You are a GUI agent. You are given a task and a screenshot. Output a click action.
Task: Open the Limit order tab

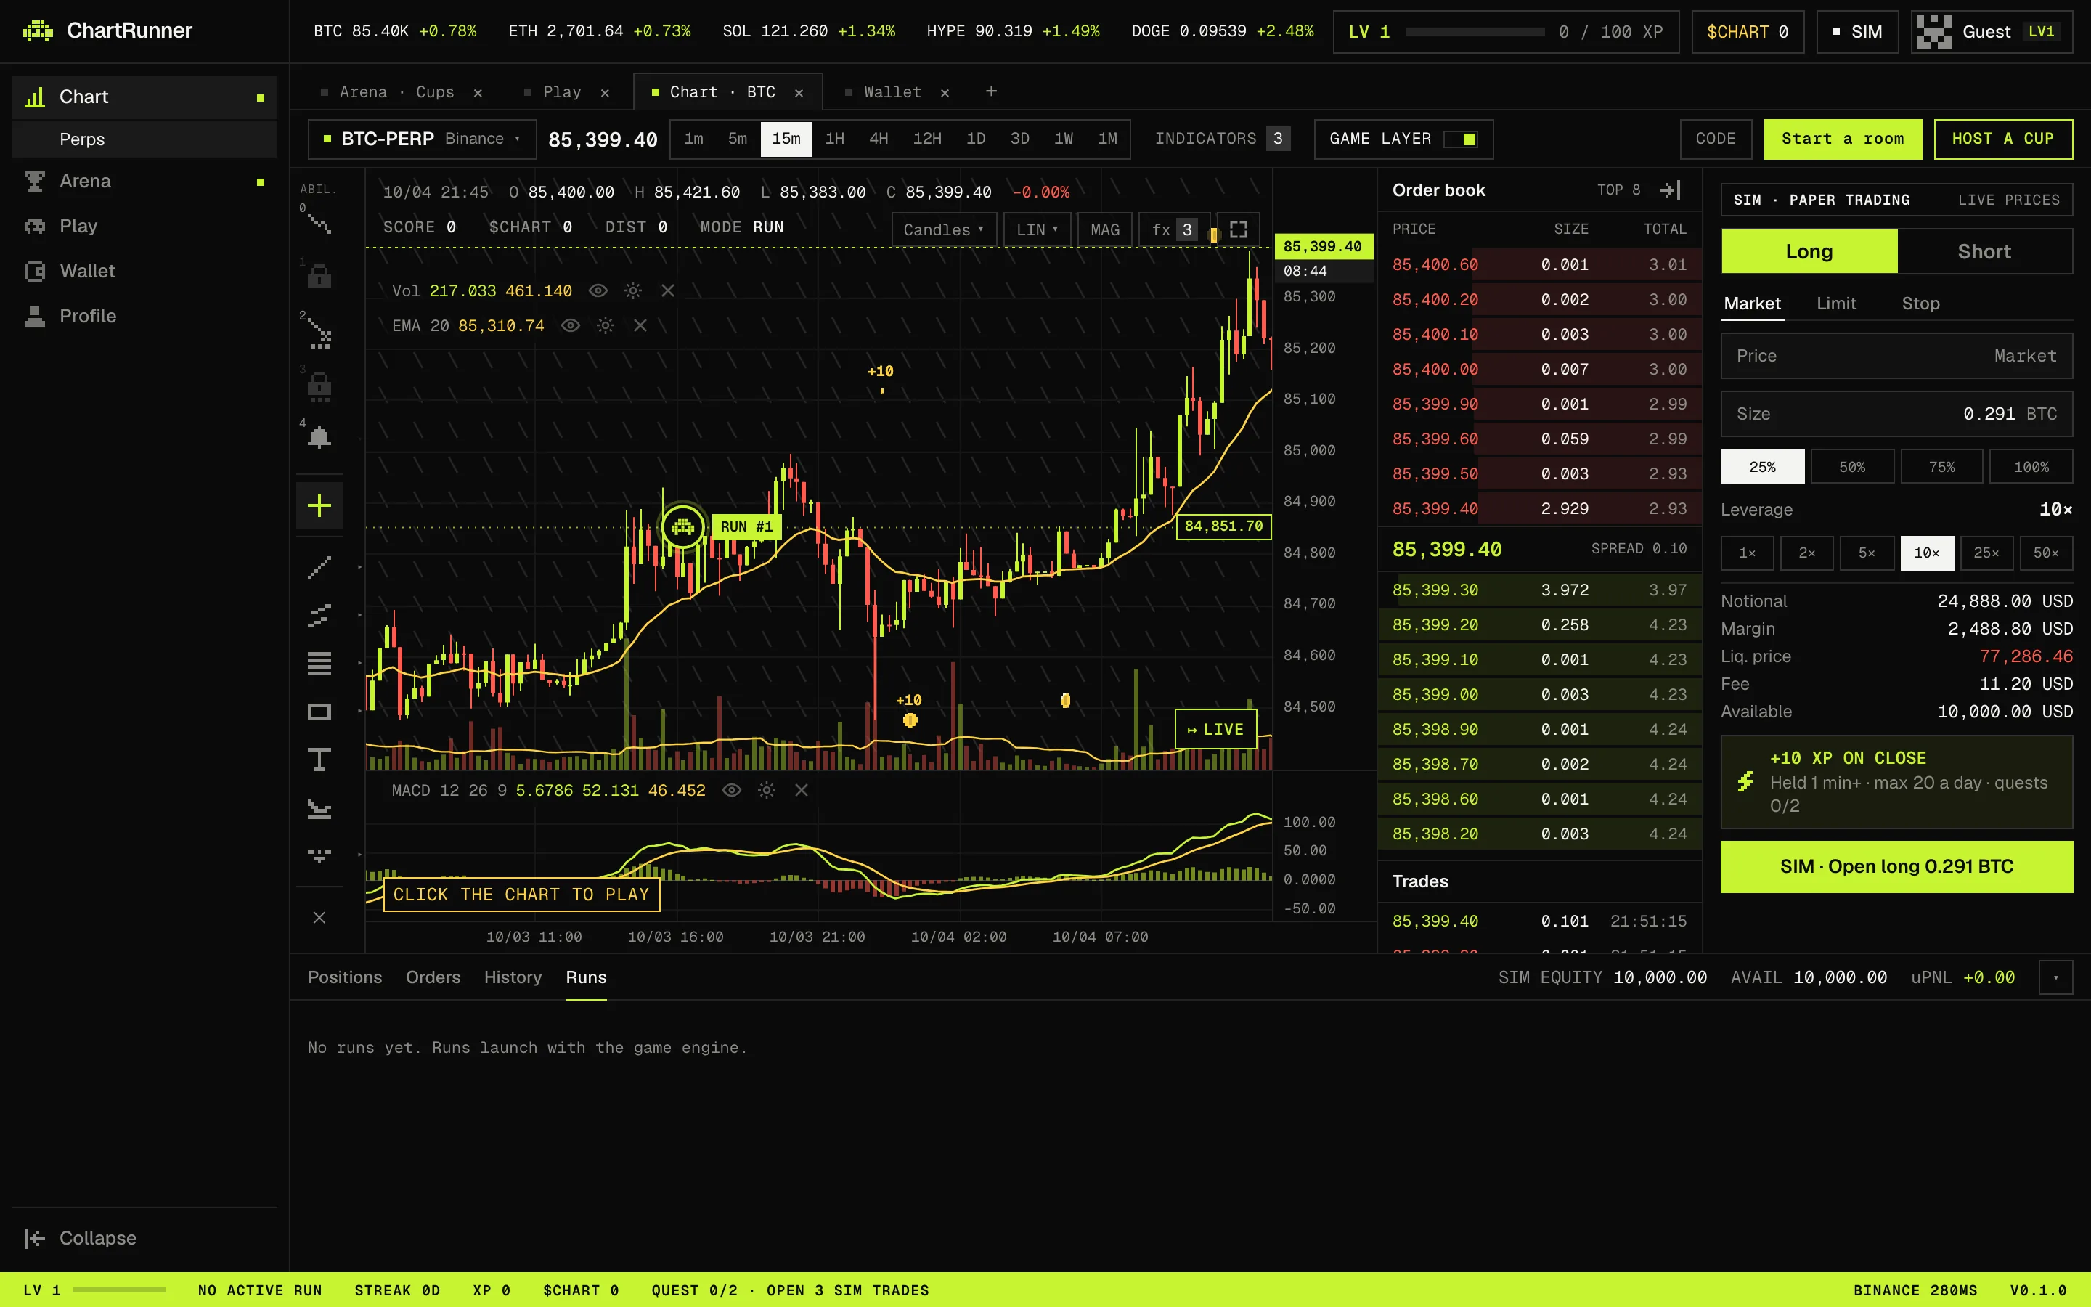tap(1836, 304)
